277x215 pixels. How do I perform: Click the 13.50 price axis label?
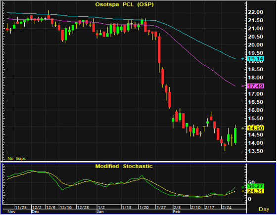[255, 151]
